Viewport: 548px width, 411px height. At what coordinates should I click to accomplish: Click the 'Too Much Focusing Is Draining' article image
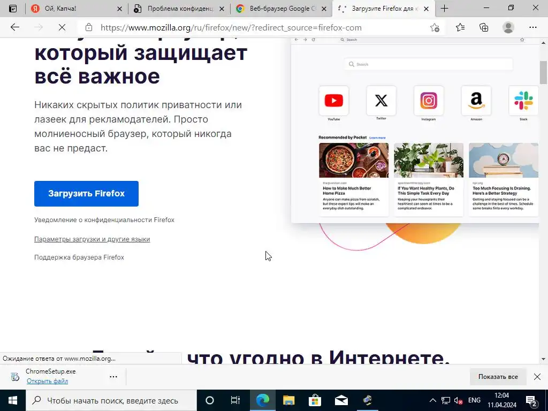[x=504, y=161]
